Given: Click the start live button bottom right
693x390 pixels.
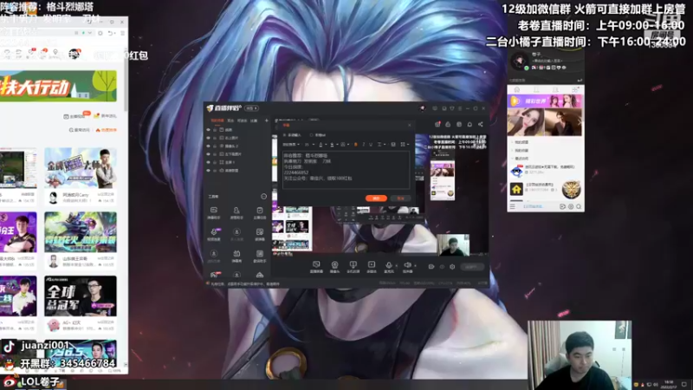Looking at the screenshot, I should click(471, 267).
